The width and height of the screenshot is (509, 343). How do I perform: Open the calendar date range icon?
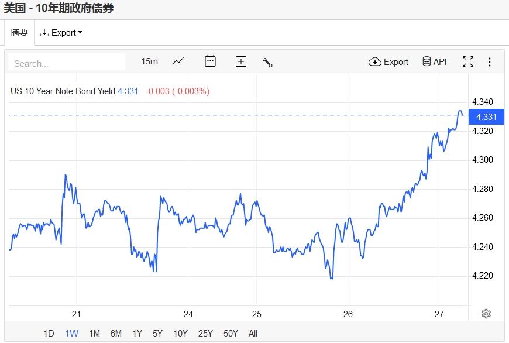pyautogui.click(x=210, y=61)
